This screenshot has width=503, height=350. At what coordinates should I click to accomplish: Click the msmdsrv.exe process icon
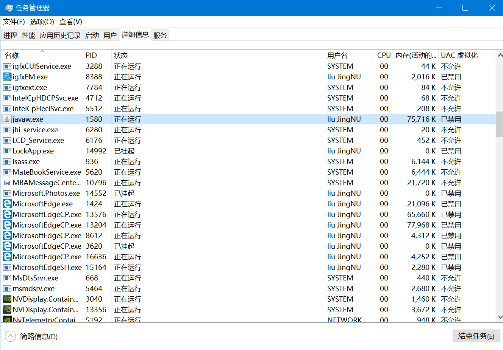point(7,289)
